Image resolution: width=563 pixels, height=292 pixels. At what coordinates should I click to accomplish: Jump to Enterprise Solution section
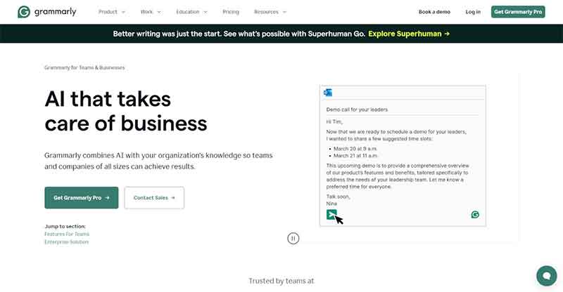click(x=66, y=242)
